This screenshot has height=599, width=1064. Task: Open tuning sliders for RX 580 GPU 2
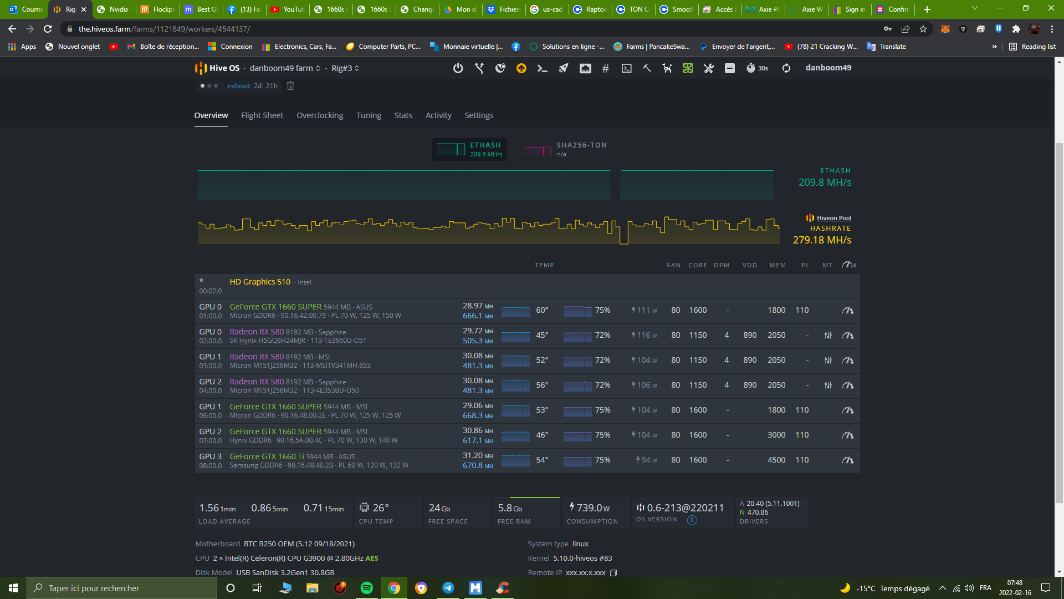click(x=828, y=385)
